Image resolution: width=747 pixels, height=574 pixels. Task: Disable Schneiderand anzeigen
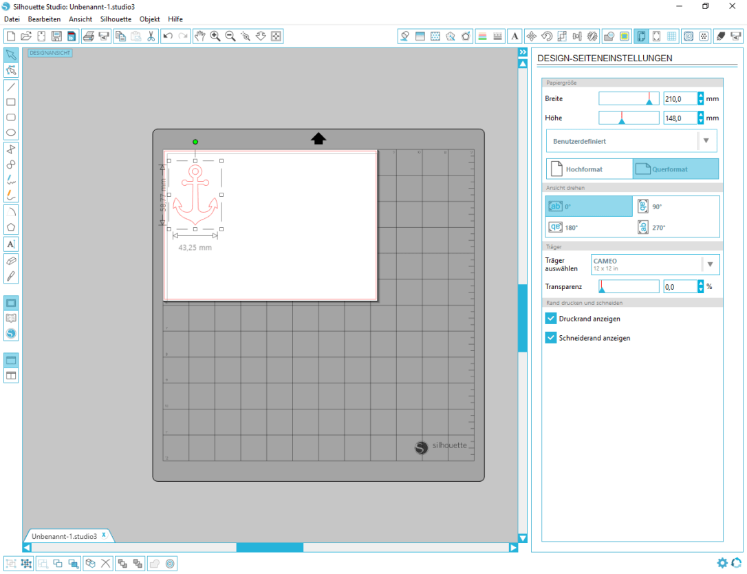[x=550, y=337]
